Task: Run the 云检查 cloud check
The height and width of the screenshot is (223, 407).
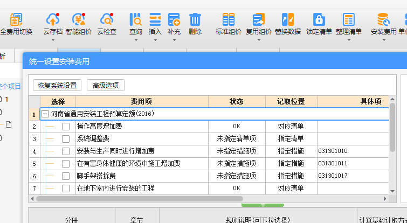Action: [x=107, y=19]
